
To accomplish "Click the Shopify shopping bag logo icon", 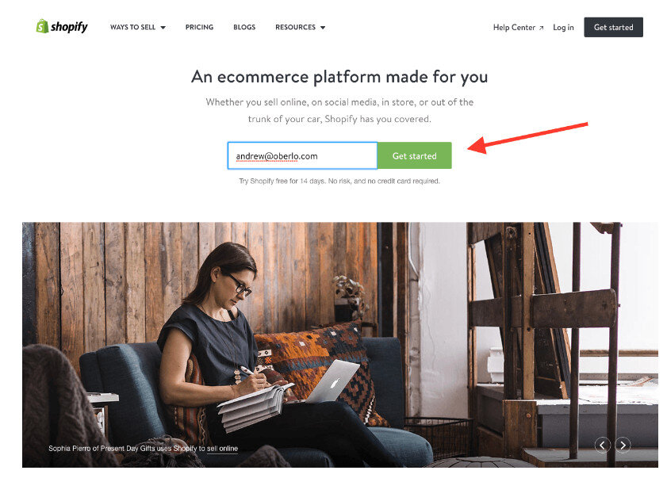I will tap(42, 26).
